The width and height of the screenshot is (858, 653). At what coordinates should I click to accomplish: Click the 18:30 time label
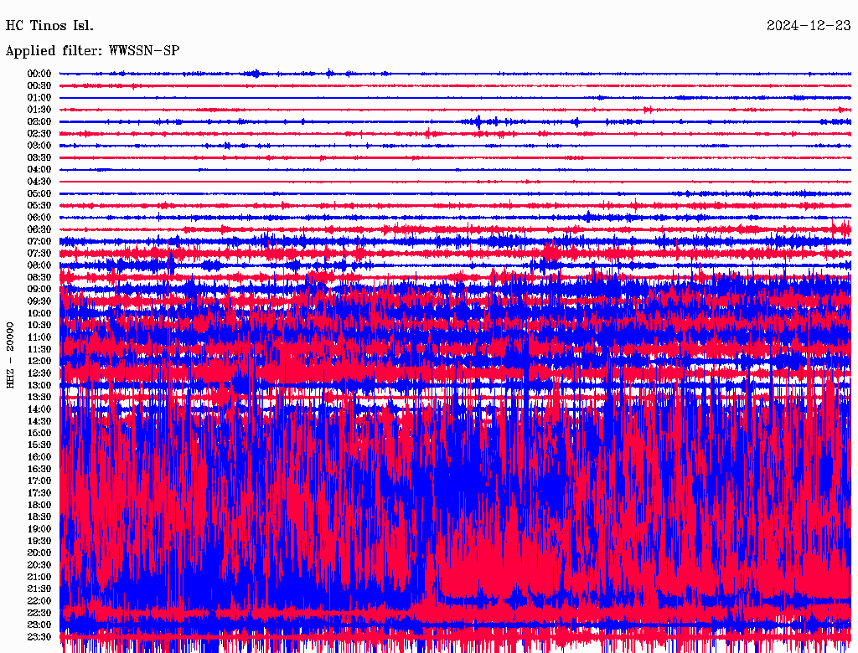(x=39, y=517)
